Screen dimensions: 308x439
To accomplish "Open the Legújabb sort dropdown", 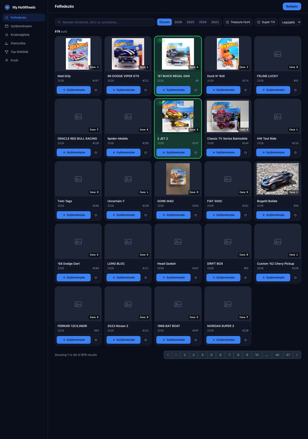I will point(290,22).
